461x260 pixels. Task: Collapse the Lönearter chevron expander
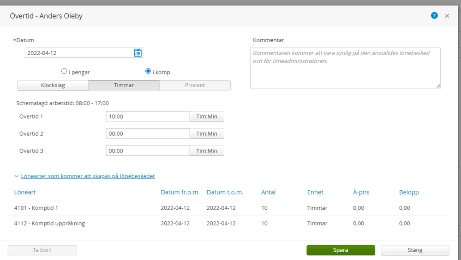pyautogui.click(x=17, y=176)
